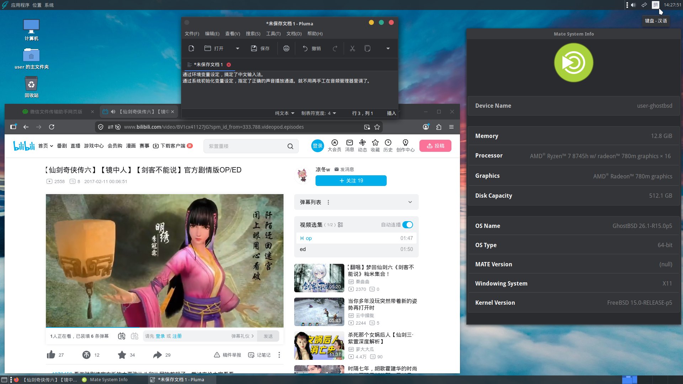
Task: Open the Pluma 打开 dropdown arrow
Action: [x=237, y=48]
